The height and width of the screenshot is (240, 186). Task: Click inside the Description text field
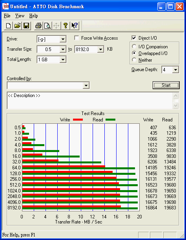[90, 101]
